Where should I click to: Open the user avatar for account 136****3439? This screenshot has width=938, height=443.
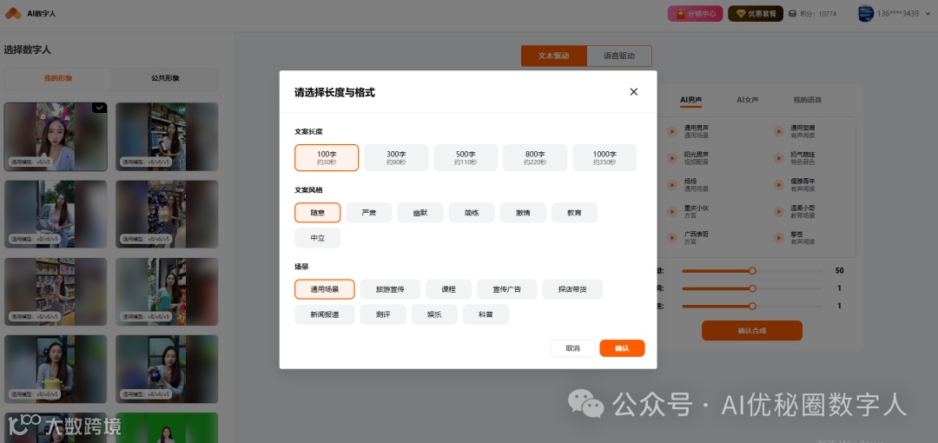(x=866, y=13)
